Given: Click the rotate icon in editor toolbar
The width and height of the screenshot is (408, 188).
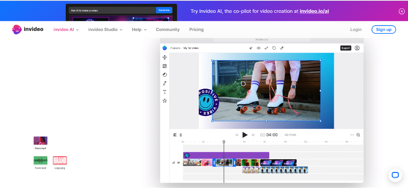Looking at the screenshot, I should coord(274,48).
